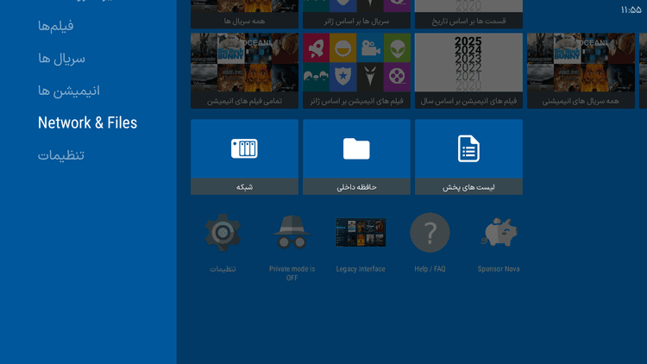
Task: Open تمامی فیلم های انیمیشن thumbnail
Action: pyautogui.click(x=244, y=71)
